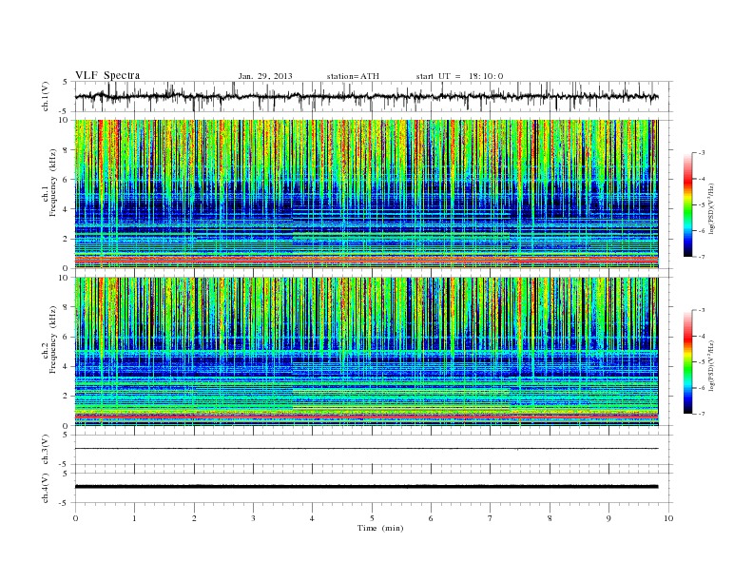Click the date 'Jan. 29, 2013' label
The image size is (753, 582).
pyautogui.click(x=265, y=76)
